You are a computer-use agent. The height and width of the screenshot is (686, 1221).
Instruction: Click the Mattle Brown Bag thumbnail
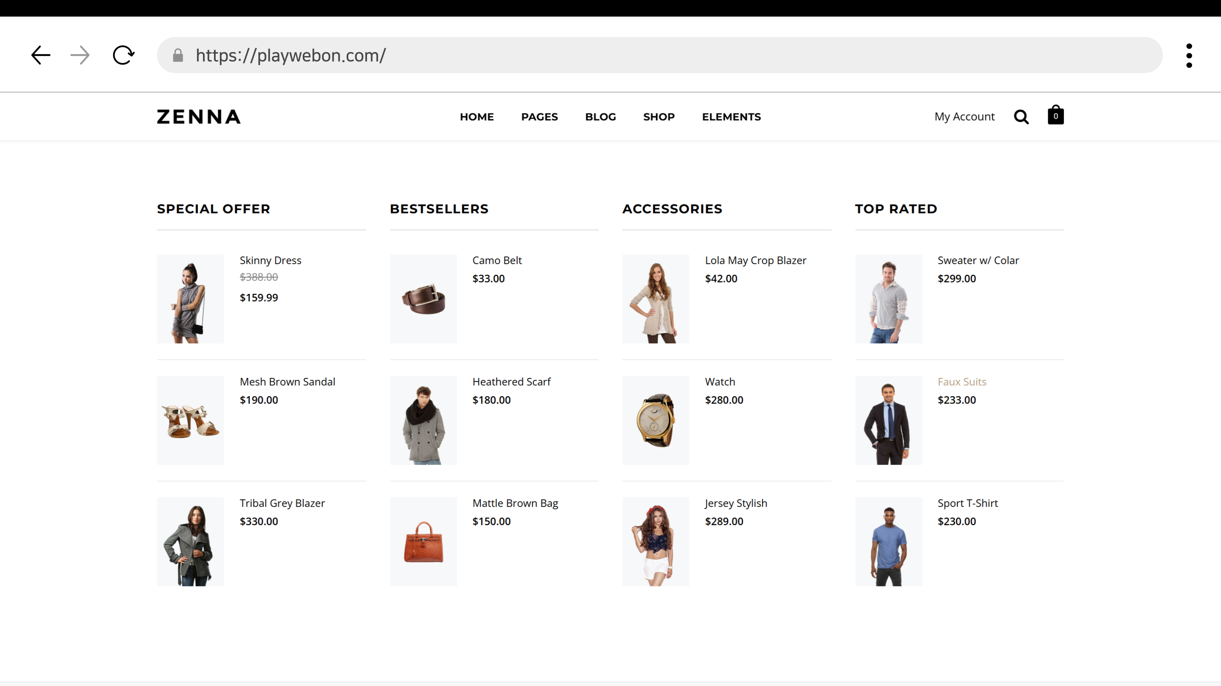(423, 541)
